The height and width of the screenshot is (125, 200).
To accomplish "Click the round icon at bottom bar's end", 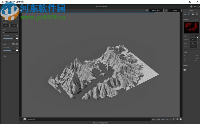I will tap(181, 119).
